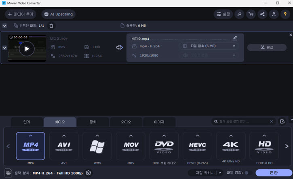Screen dimensions: 293x179
Task: Select the MOV video format icon
Action: point(131,146)
